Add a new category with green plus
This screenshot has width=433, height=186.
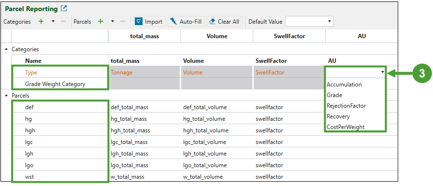tap(41, 22)
